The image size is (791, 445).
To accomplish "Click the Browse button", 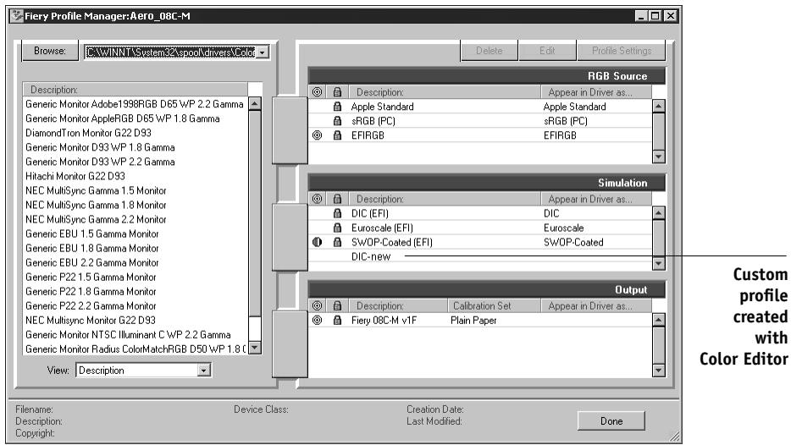I will coord(49,51).
